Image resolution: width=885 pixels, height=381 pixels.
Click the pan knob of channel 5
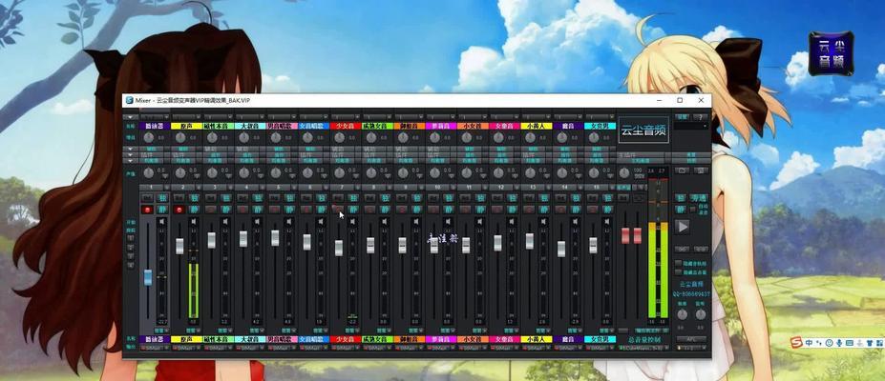coord(276,172)
